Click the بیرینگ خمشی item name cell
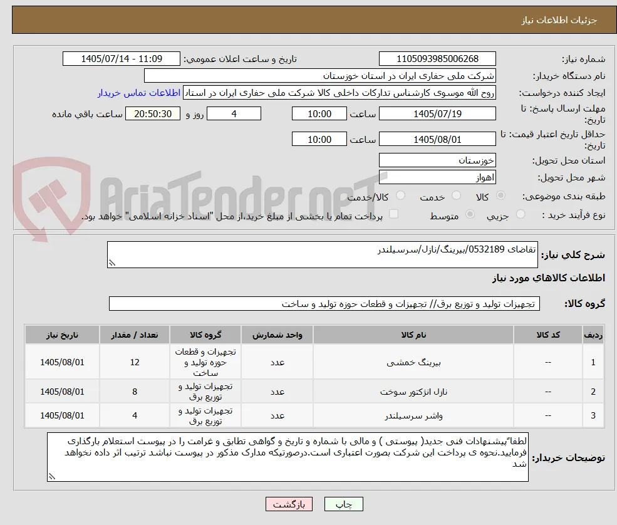This screenshot has width=617, height=525. [413, 362]
